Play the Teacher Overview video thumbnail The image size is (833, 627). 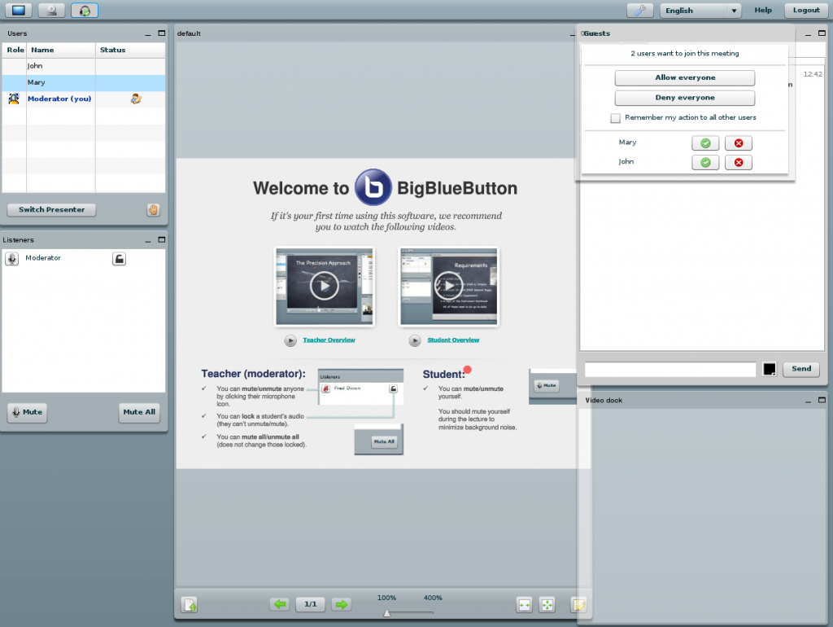click(324, 286)
